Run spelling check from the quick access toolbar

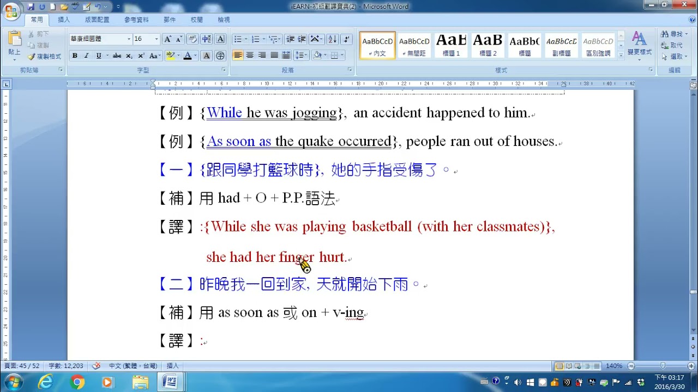(76, 7)
